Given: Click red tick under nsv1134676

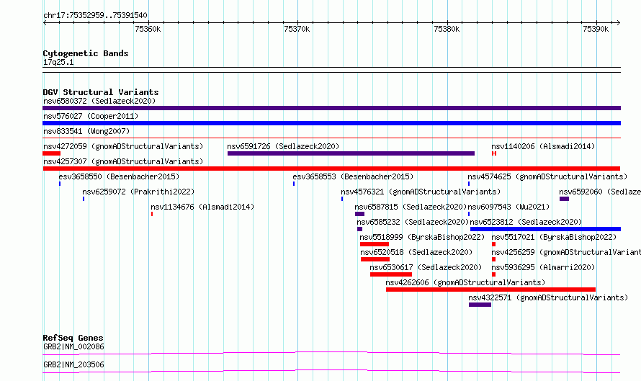Looking at the screenshot, I should click(152, 214).
